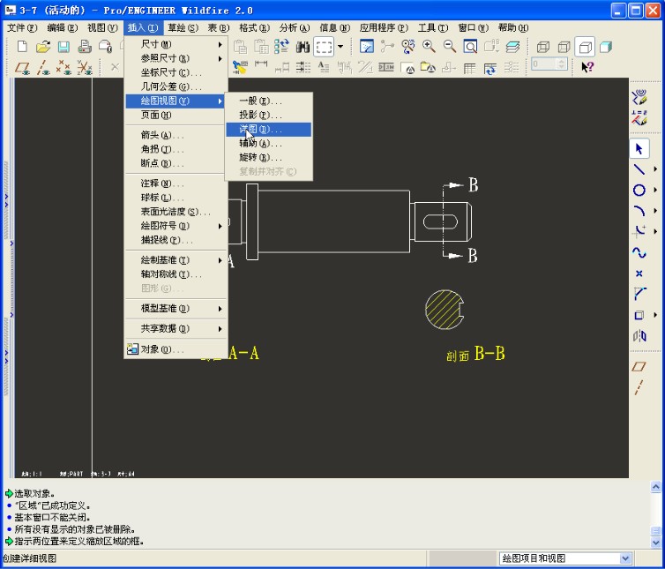This screenshot has height=569, width=665.
Task: Select the fillet sketch tool
Action: click(x=639, y=232)
